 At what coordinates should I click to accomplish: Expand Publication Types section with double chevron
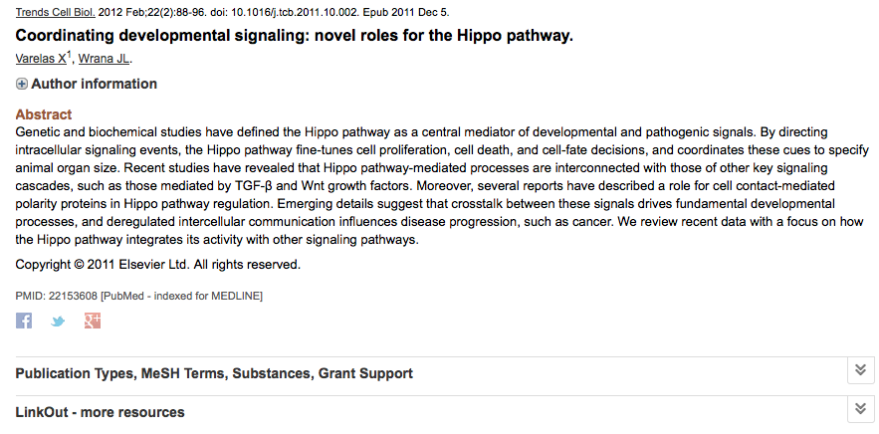pyautogui.click(x=860, y=370)
